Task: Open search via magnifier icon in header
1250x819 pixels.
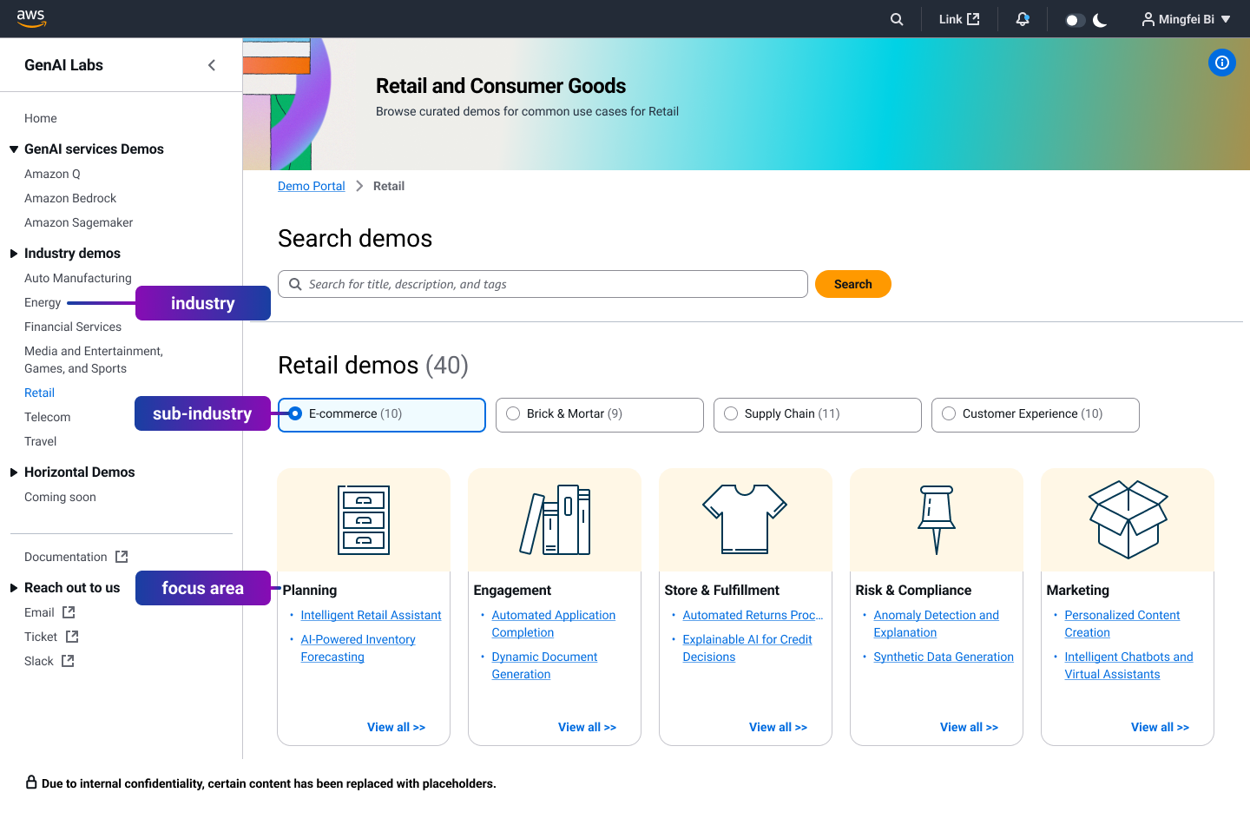Action: point(897,19)
